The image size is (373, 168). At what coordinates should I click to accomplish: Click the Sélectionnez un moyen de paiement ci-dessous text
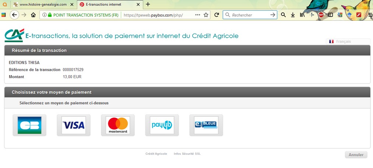[64, 103]
